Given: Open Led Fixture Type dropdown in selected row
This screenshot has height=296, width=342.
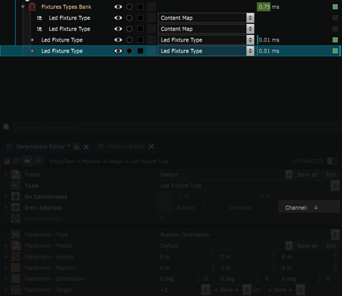Looking at the screenshot, I should 206,51.
